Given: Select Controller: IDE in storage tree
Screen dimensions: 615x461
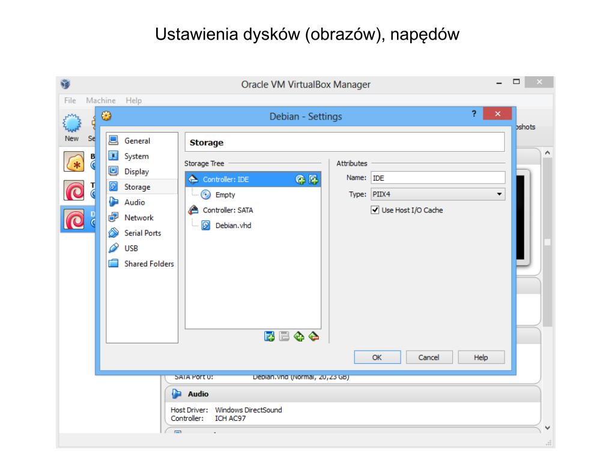Looking at the screenshot, I should pos(253,179).
